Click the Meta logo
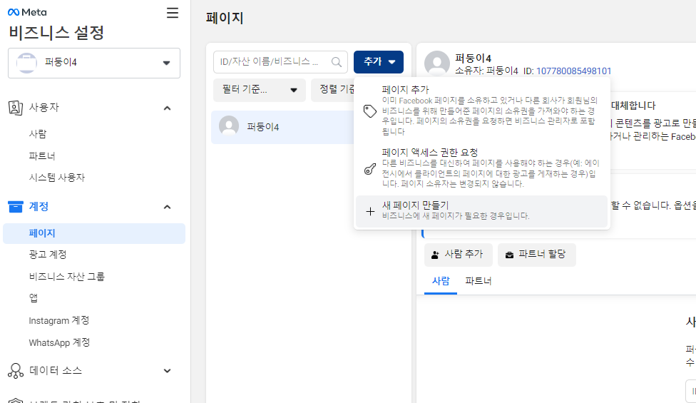 27,12
